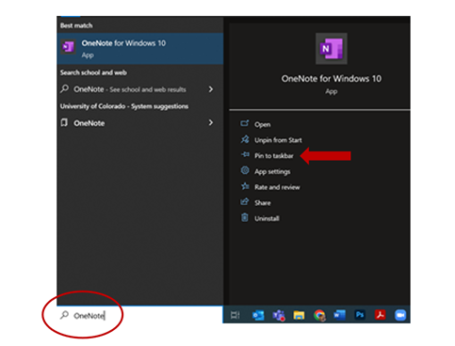Click the OneNote for Windows 10 title in details pane
The image size is (455, 346).
pos(332,79)
